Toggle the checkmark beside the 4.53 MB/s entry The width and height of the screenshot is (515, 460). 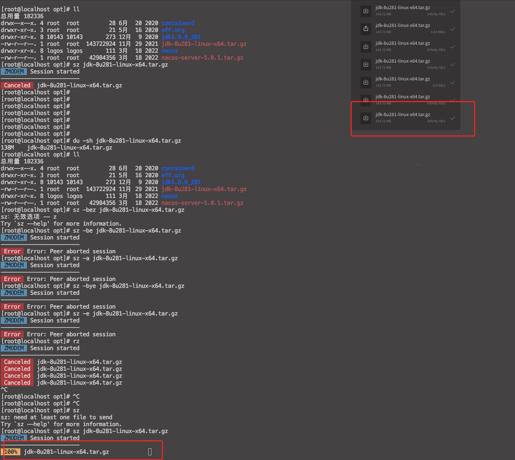[453, 29]
